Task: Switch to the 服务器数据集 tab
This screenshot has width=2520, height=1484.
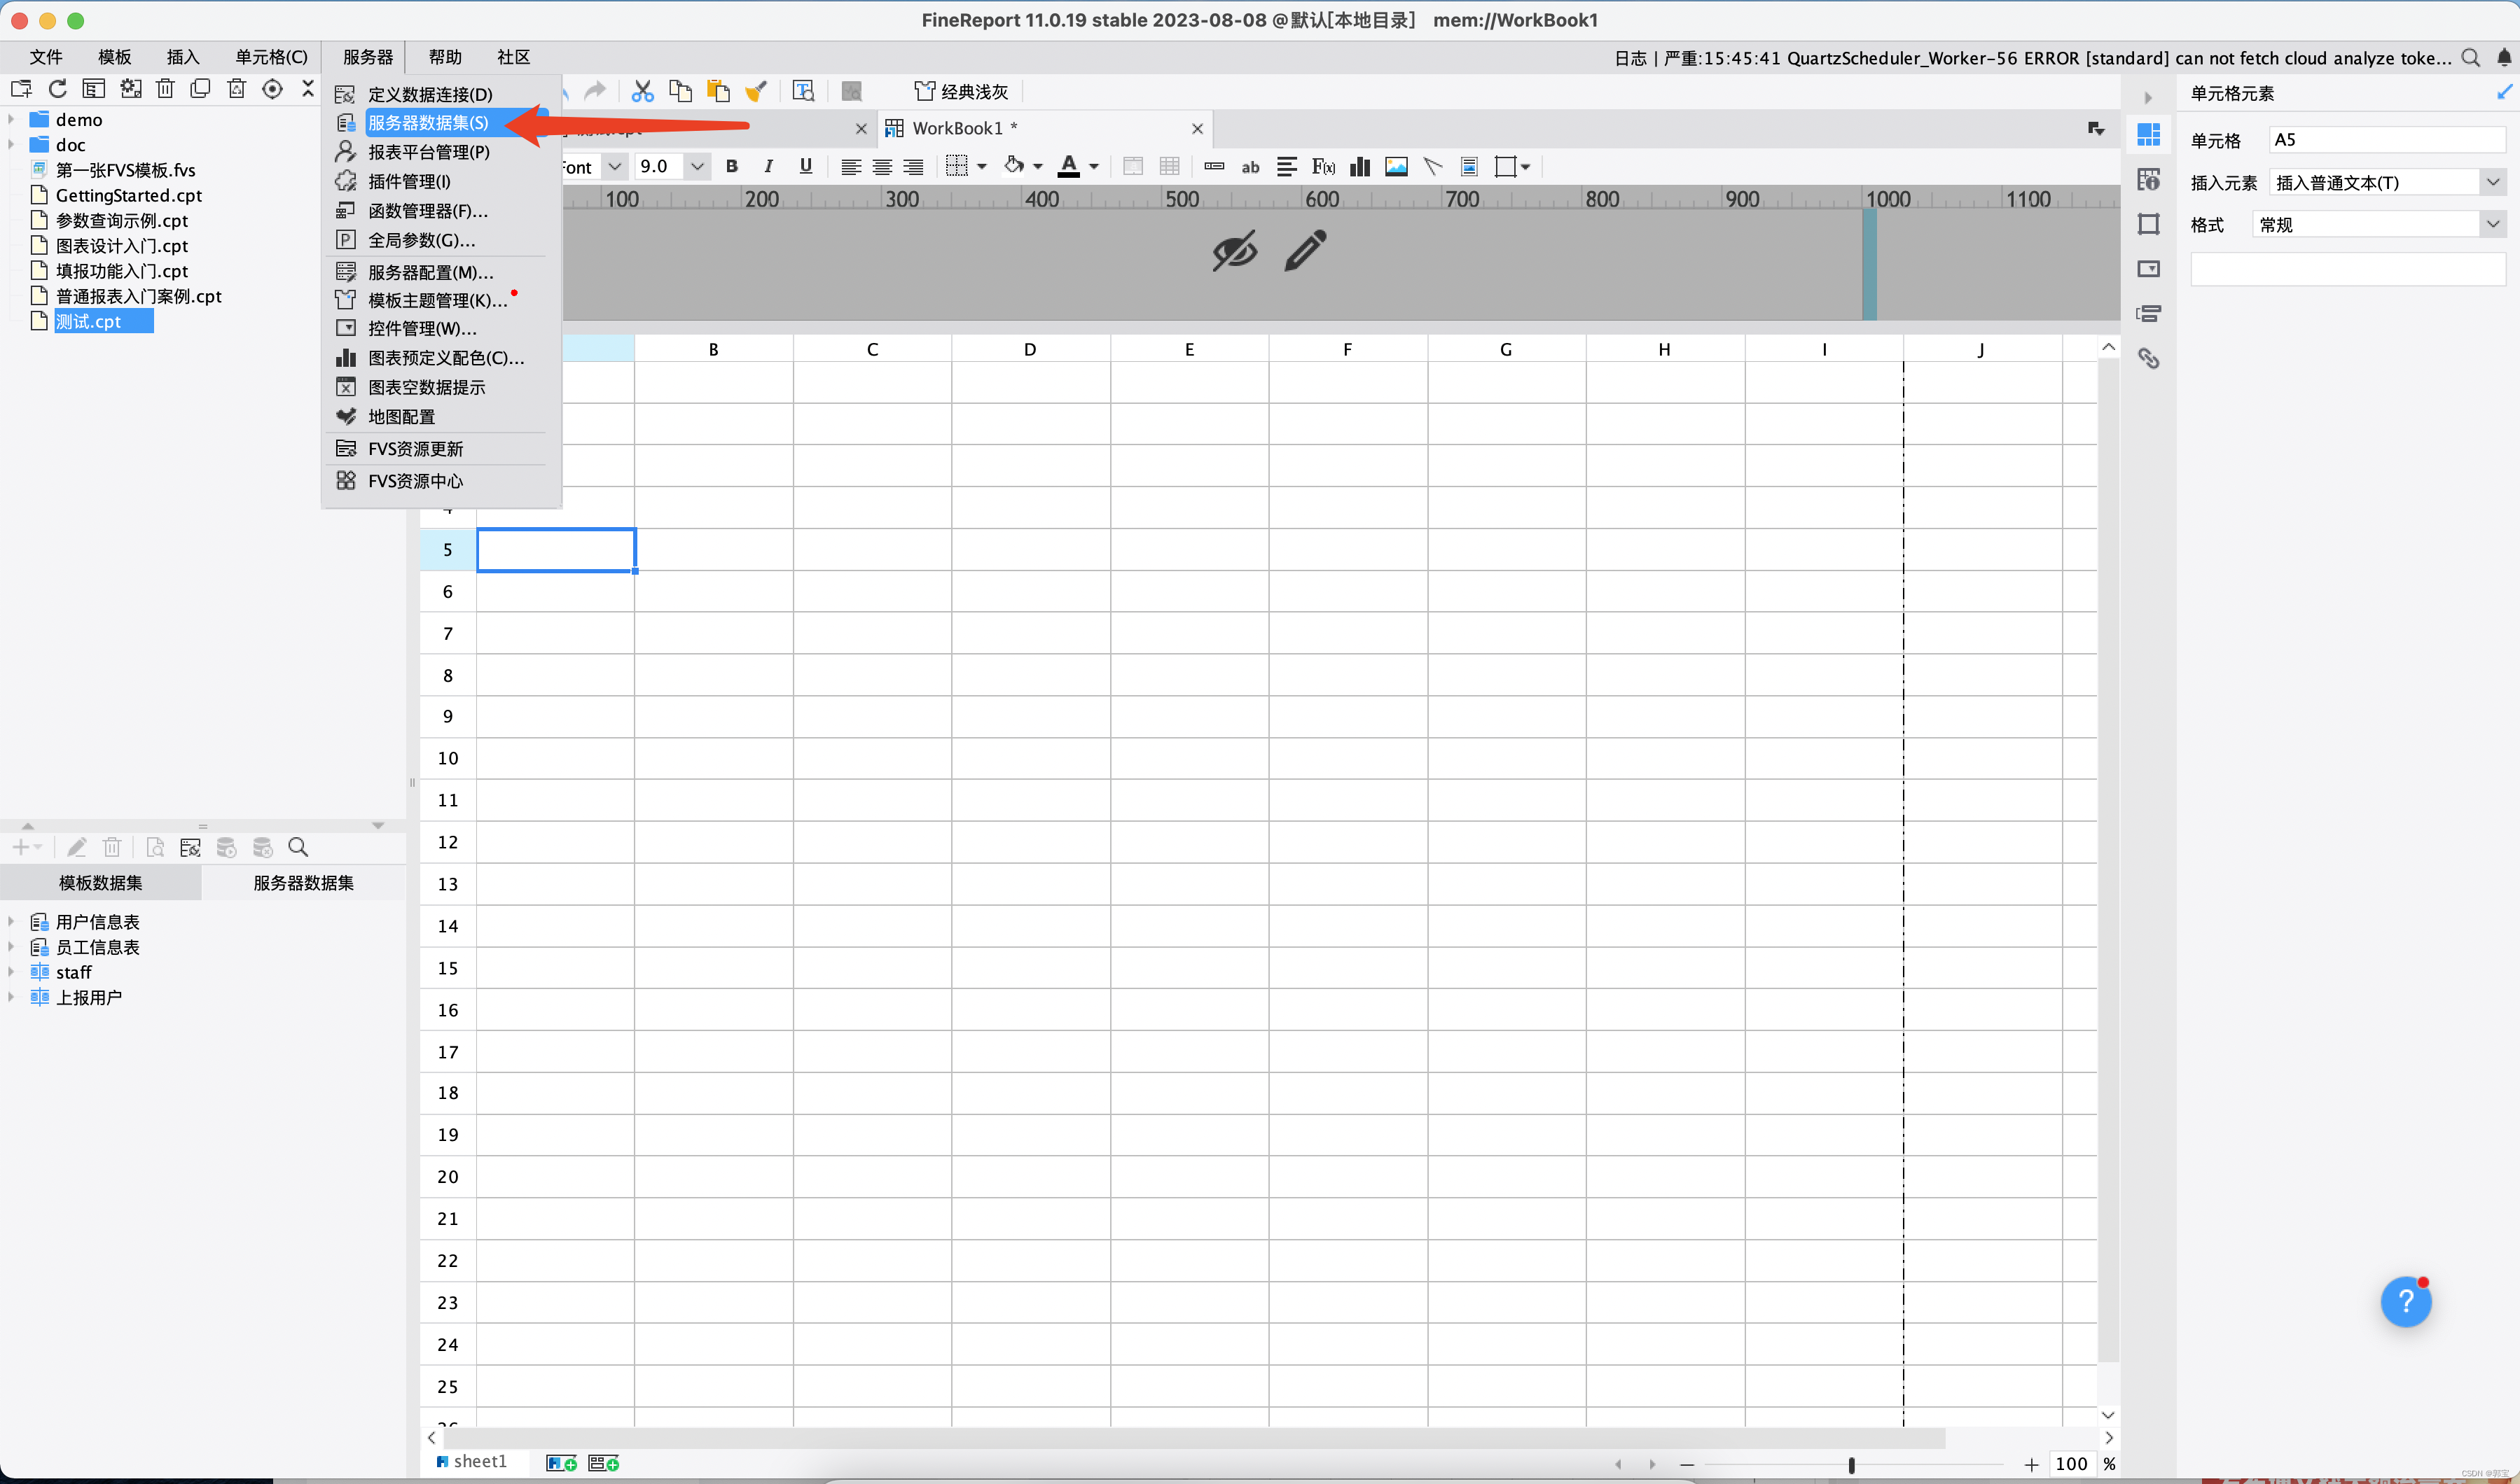Action: click(303, 883)
